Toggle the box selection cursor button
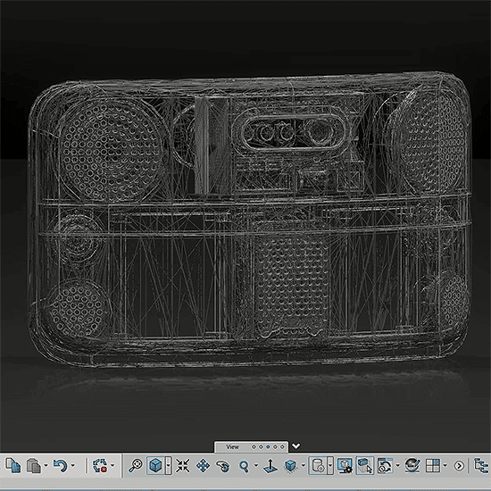The image size is (491, 491). 365,465
